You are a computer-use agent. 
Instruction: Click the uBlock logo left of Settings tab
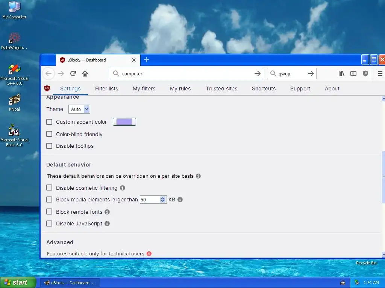pyautogui.click(x=47, y=88)
